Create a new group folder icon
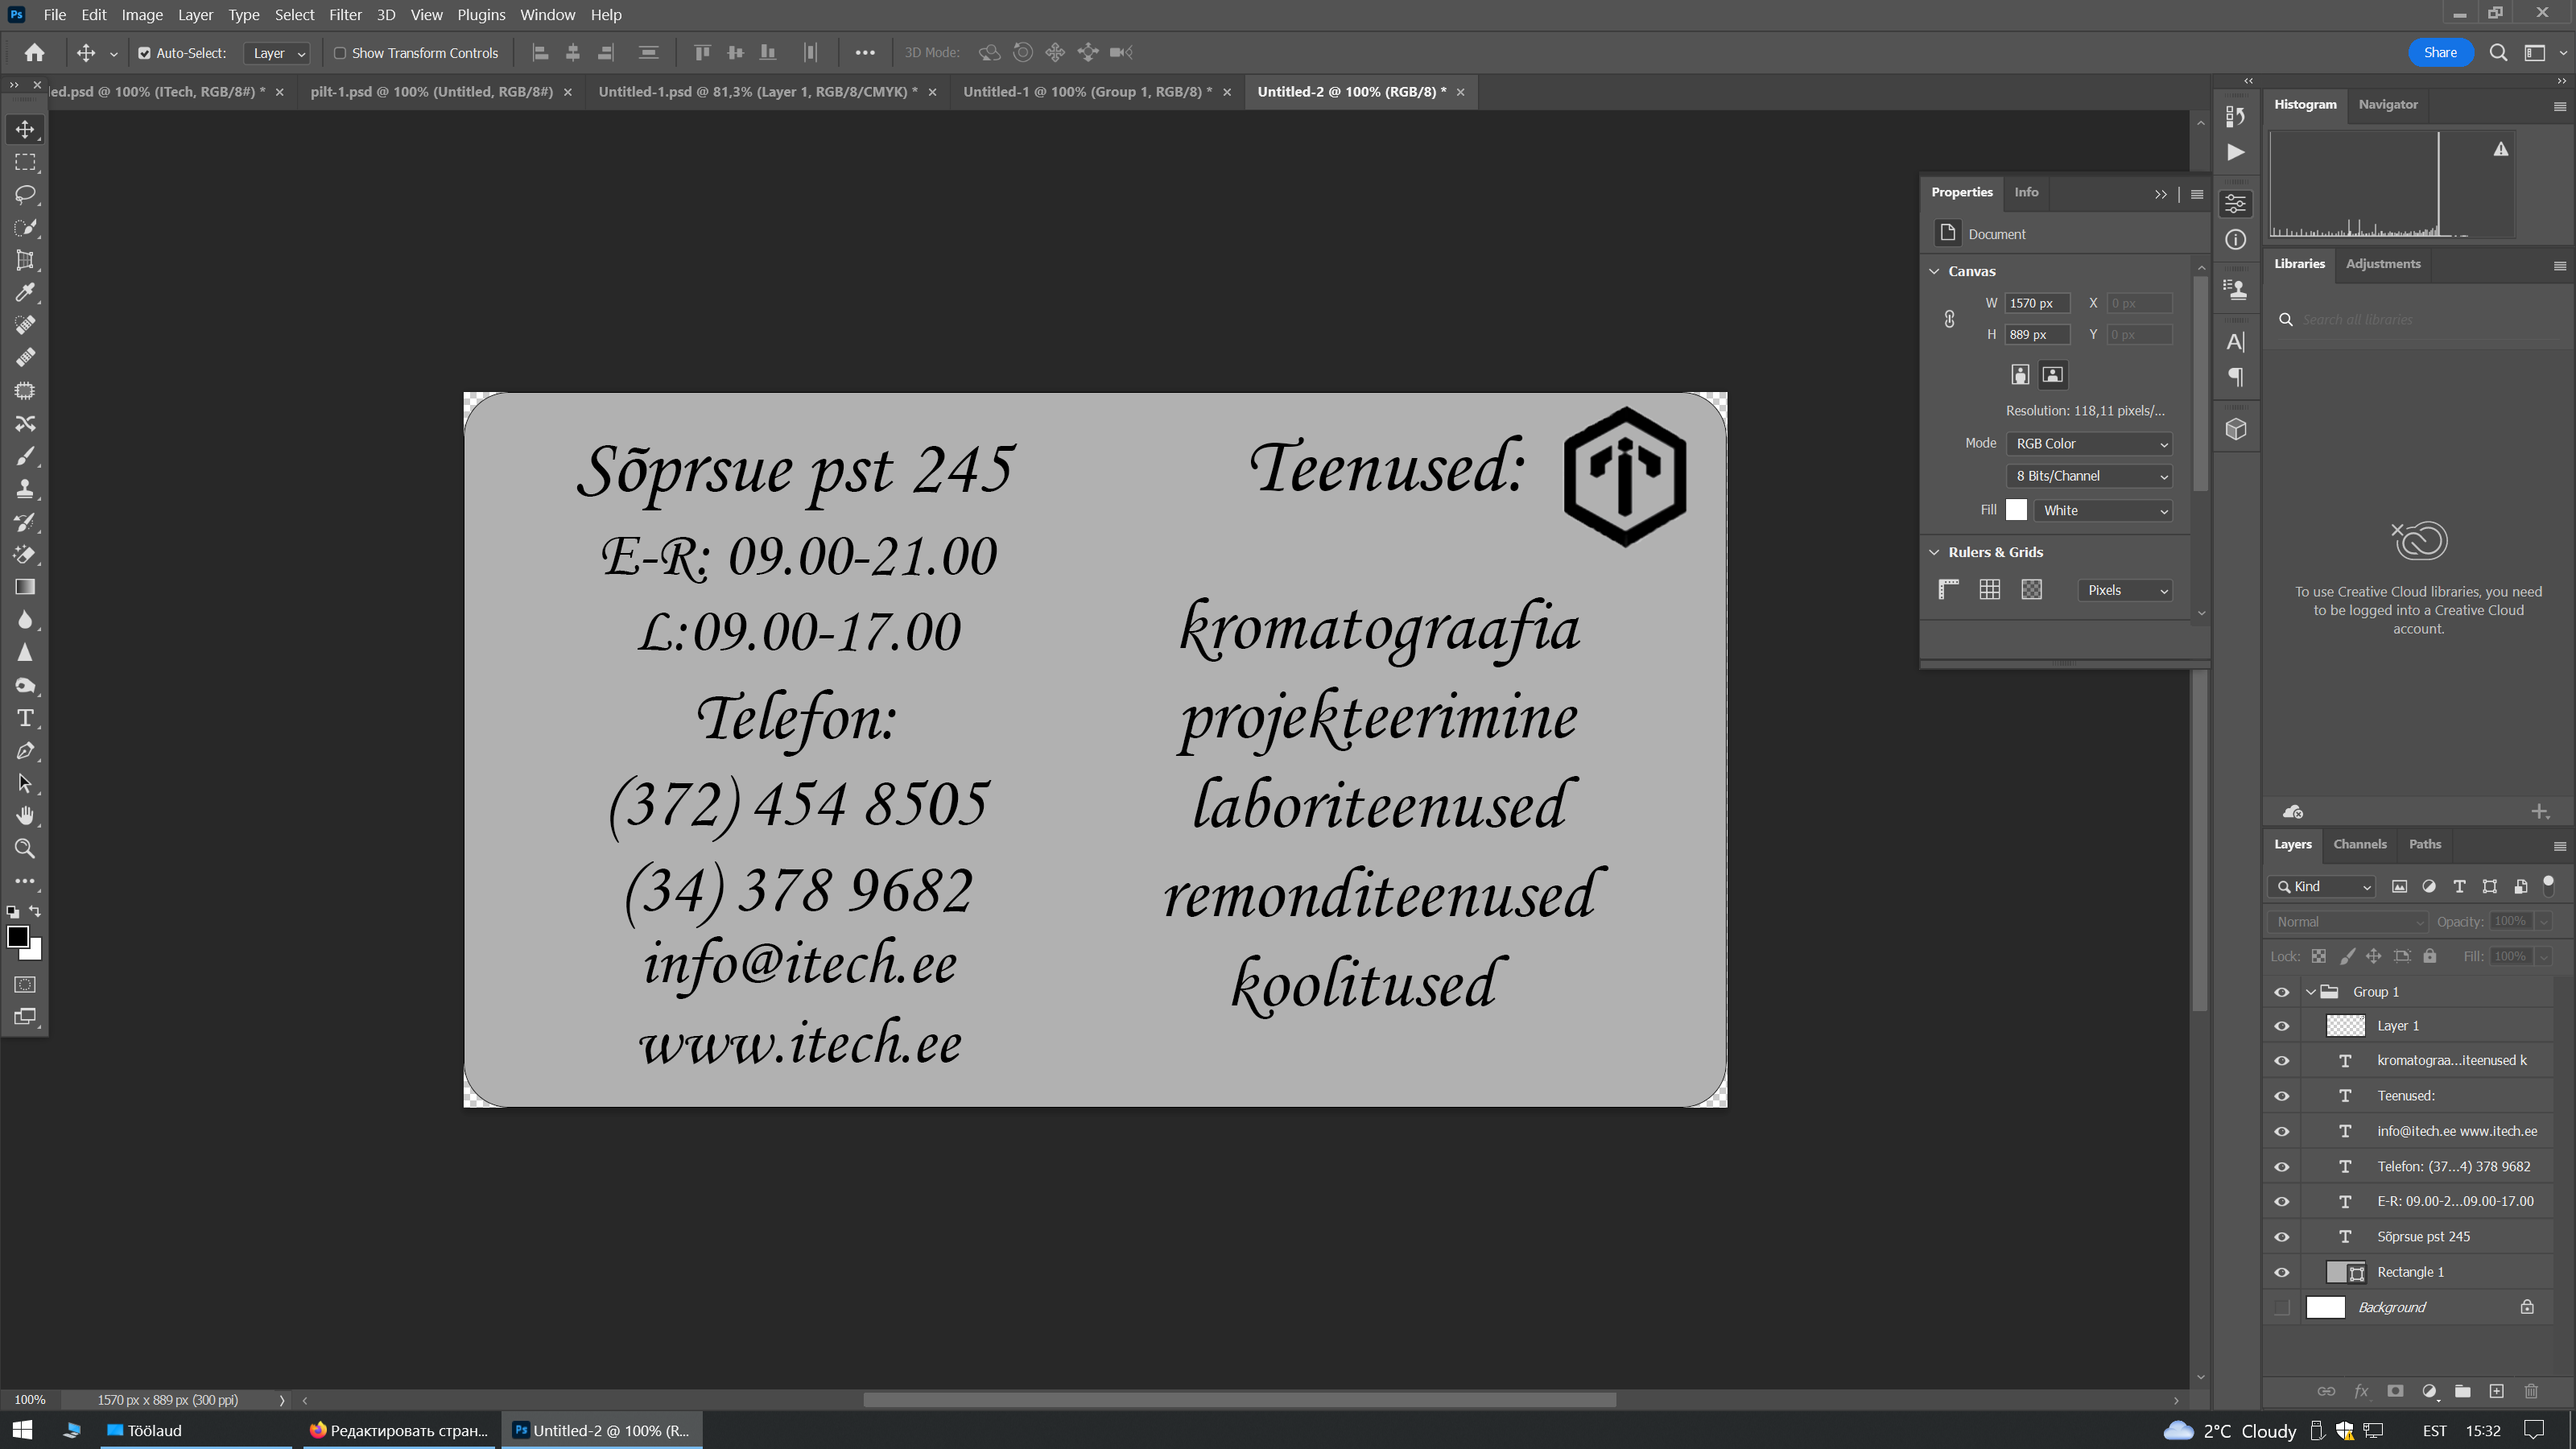Viewport: 2576px width, 1449px height. [x=2463, y=1391]
